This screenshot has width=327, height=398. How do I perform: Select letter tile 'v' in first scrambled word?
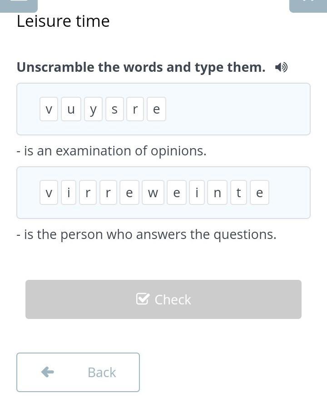49,109
